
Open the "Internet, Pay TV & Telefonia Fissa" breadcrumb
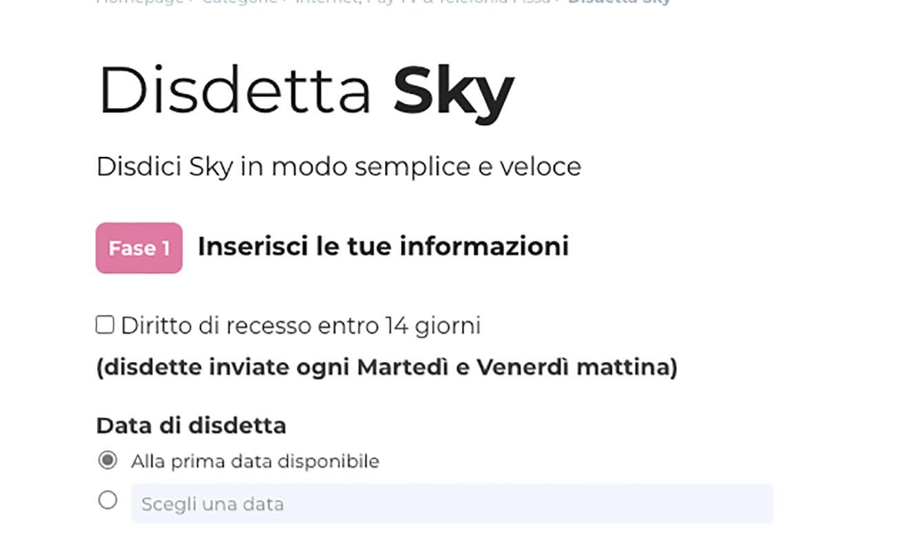[423, 2]
